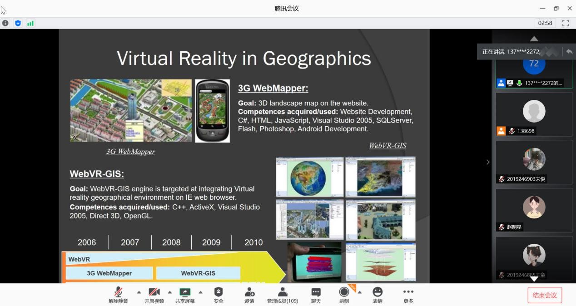The height and width of the screenshot is (306, 576).
Task: Check the green network signal icon
Action: (x=30, y=23)
